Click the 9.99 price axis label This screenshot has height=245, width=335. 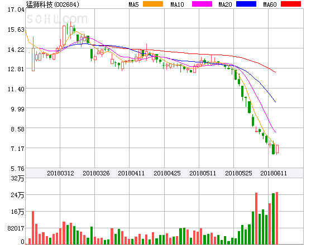[x=17, y=109]
